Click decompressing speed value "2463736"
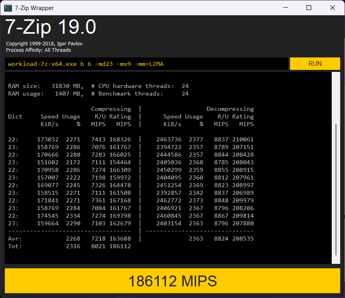The width and height of the screenshot is (345, 298). coord(169,139)
